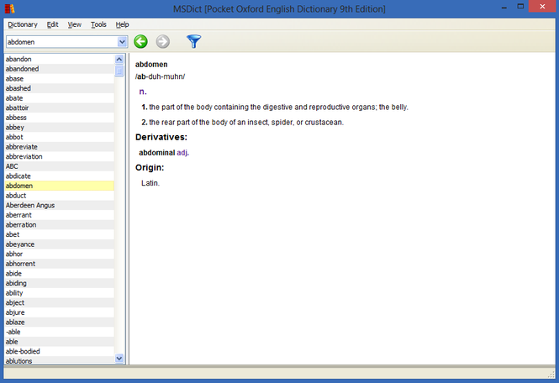
Task: Click the 'Latin.' origin text
Action: point(150,183)
